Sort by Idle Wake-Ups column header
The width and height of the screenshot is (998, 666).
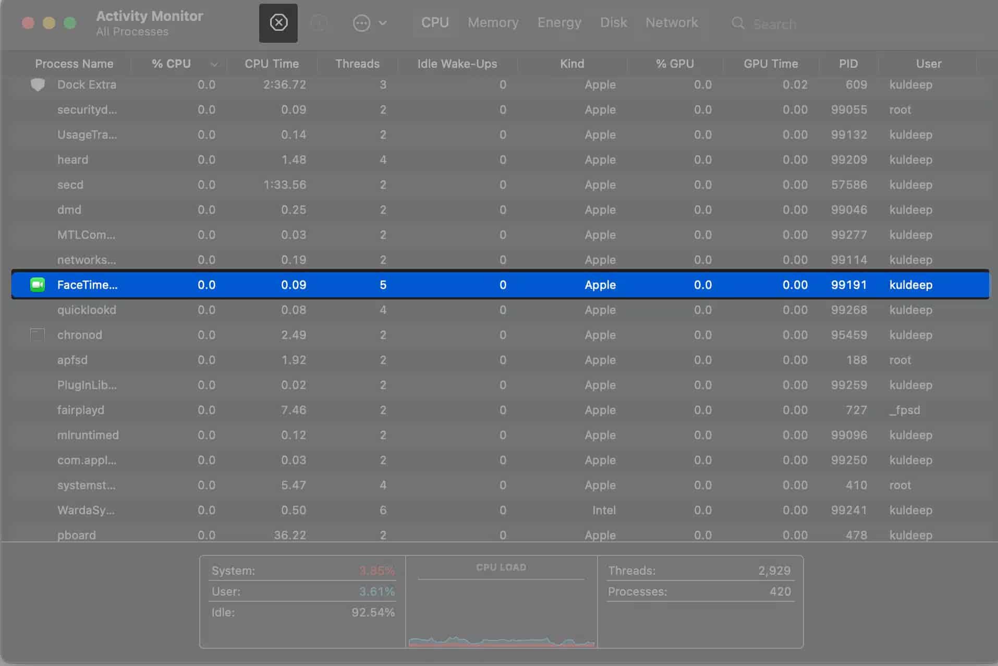457,64
